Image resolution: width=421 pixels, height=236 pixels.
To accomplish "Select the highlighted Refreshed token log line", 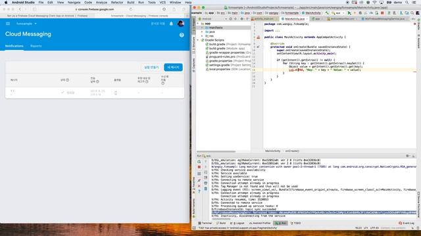I will click(x=314, y=212).
